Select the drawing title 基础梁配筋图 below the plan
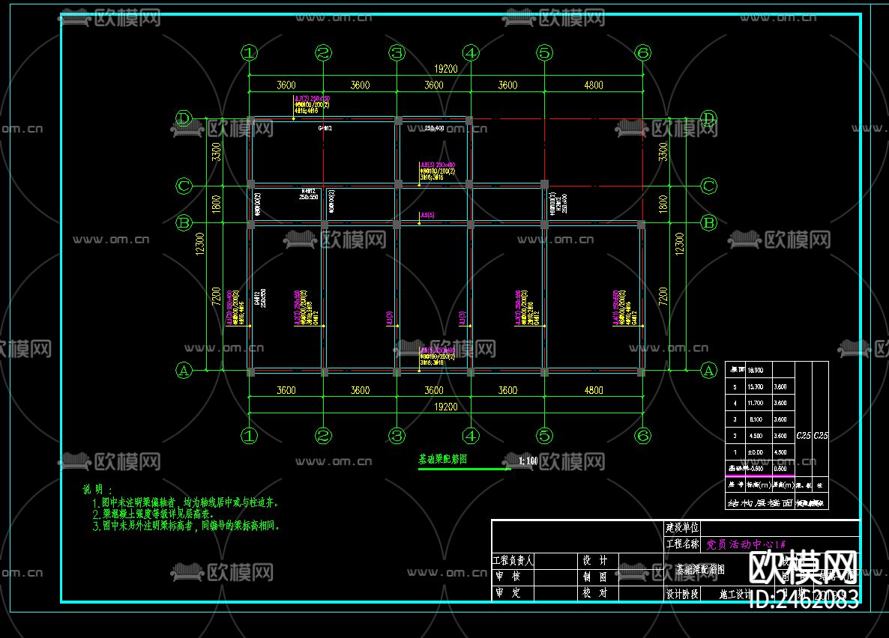 point(443,459)
